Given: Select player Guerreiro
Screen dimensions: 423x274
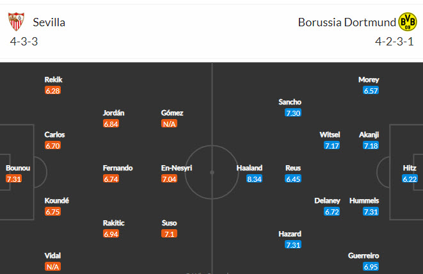Looking at the screenshot, I should (x=364, y=255).
